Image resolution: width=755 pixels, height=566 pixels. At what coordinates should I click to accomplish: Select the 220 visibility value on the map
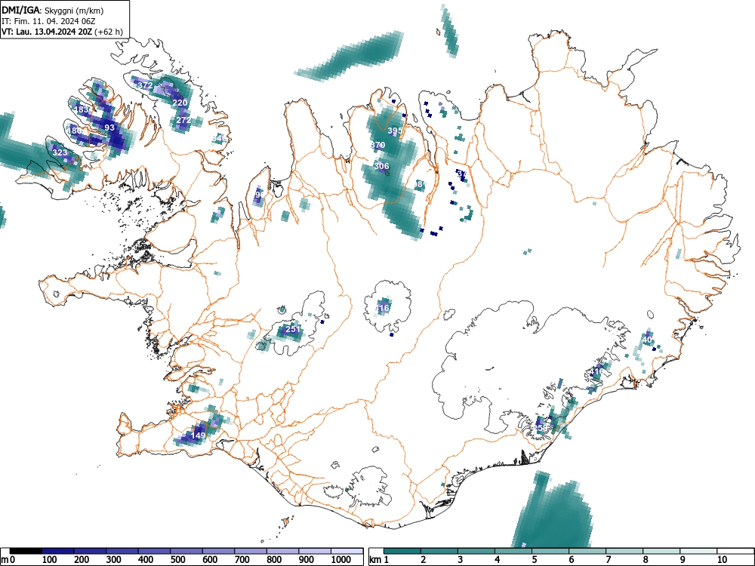tap(180, 103)
